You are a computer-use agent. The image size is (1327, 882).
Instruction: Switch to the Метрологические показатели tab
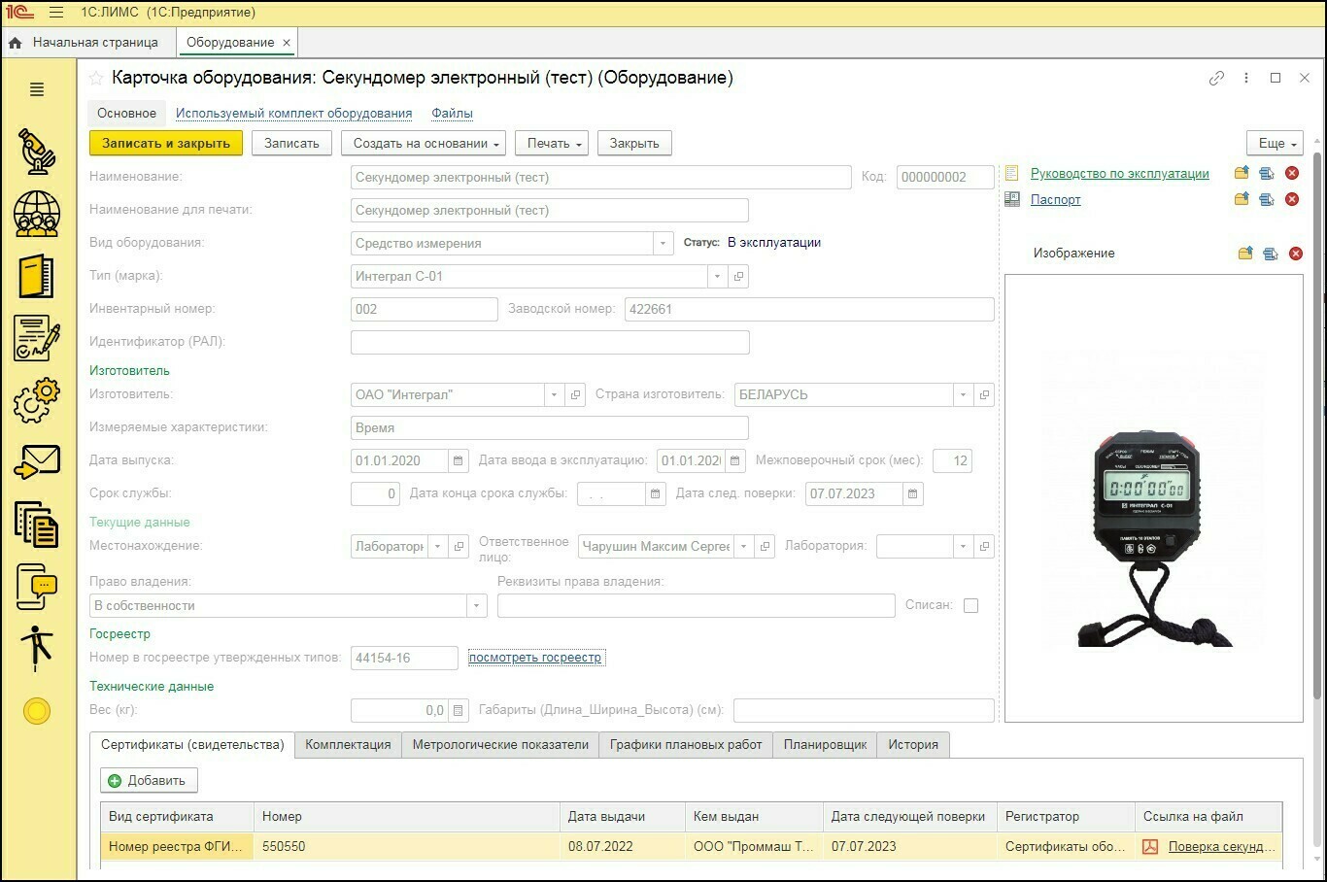coord(500,744)
